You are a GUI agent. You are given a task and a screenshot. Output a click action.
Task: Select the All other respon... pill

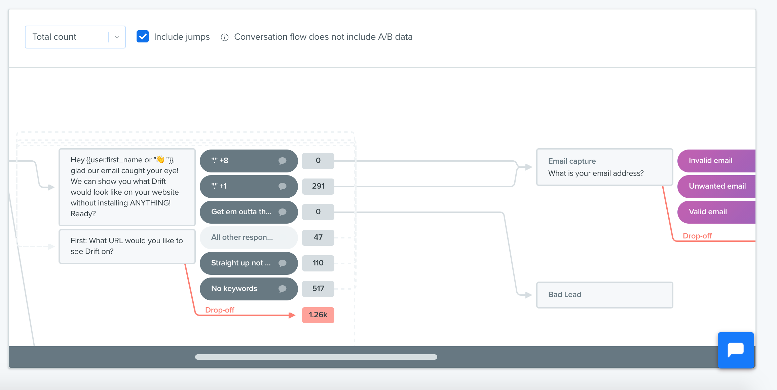249,238
